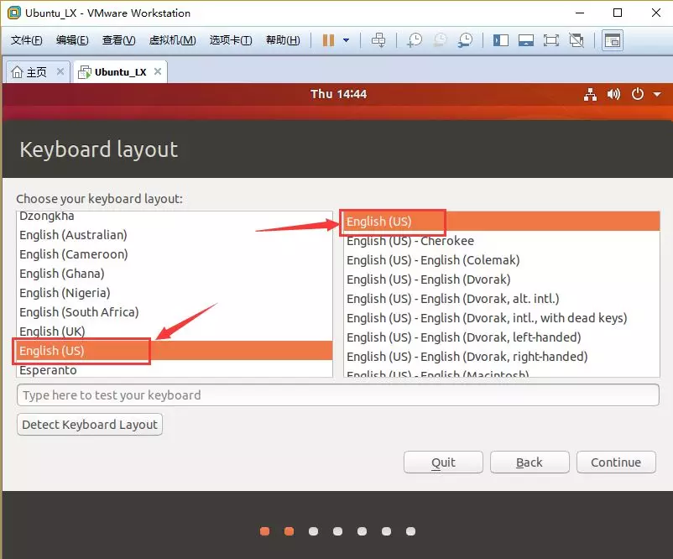Select English (US) variant at top of right list

pos(502,222)
